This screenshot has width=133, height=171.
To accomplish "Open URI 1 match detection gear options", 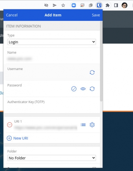I will [x=92, y=125].
